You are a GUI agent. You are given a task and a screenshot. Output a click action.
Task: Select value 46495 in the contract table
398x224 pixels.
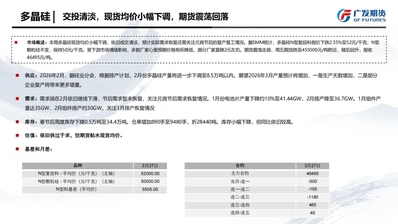tap(313, 174)
